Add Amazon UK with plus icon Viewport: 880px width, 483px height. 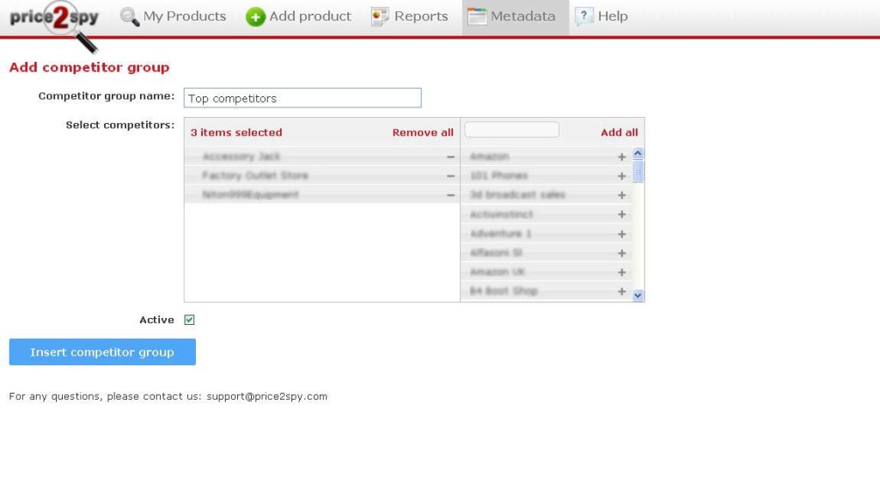[622, 272]
